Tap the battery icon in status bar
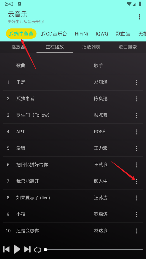146x259 pixels. [x=140, y=4]
